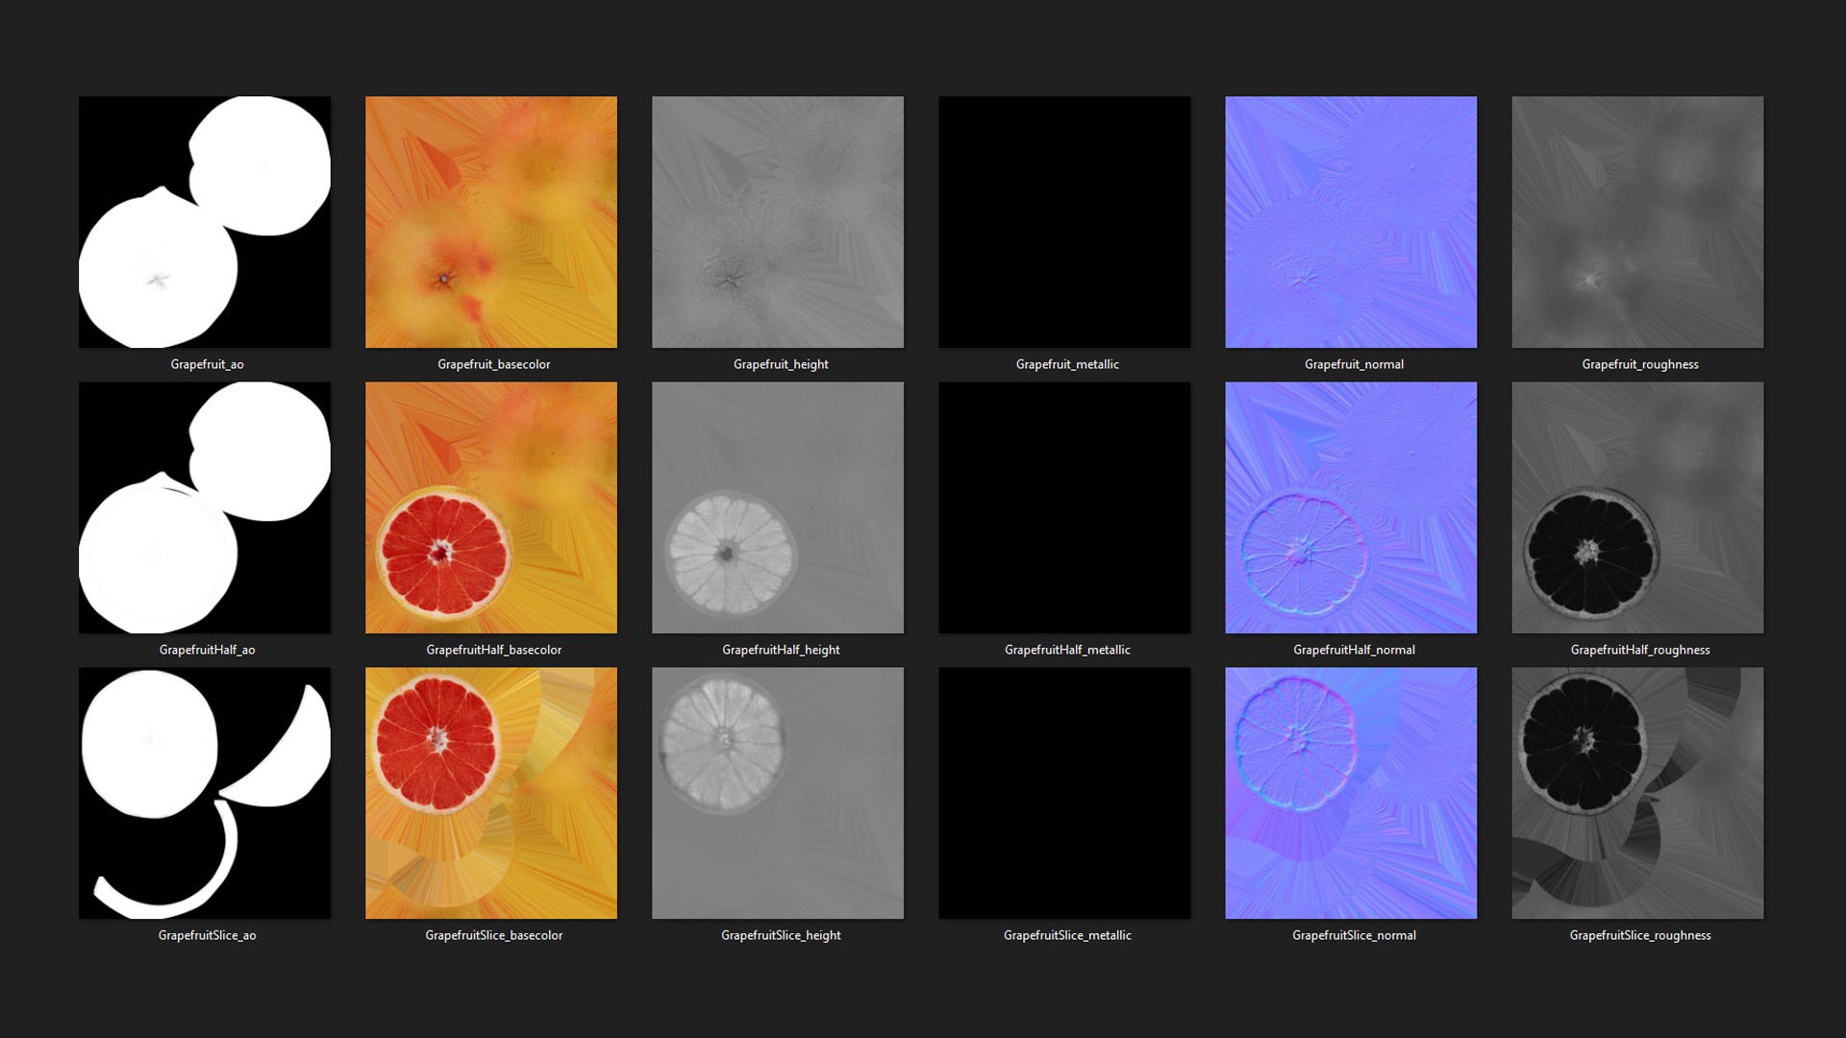The height and width of the screenshot is (1038, 1846).
Task: Select the Grapefruit_height map thumbnail
Action: [x=778, y=222]
